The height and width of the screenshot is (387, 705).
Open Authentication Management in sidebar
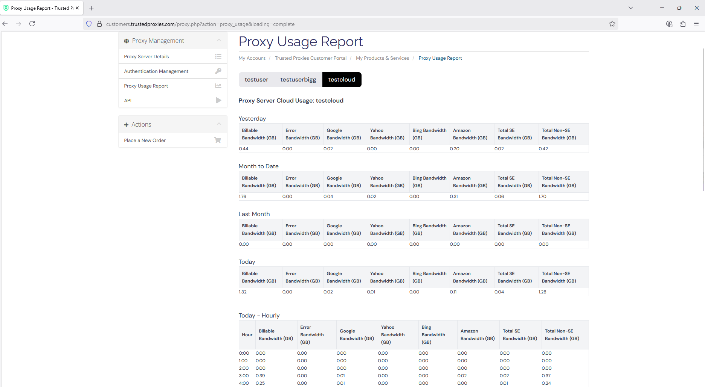[x=172, y=71]
